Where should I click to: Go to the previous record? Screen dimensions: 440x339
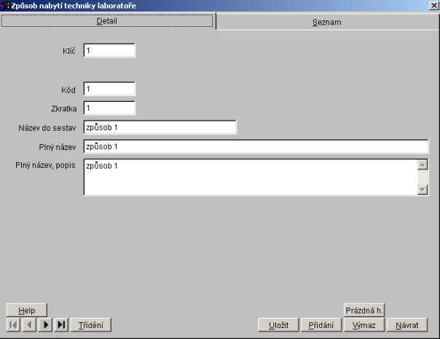29,325
